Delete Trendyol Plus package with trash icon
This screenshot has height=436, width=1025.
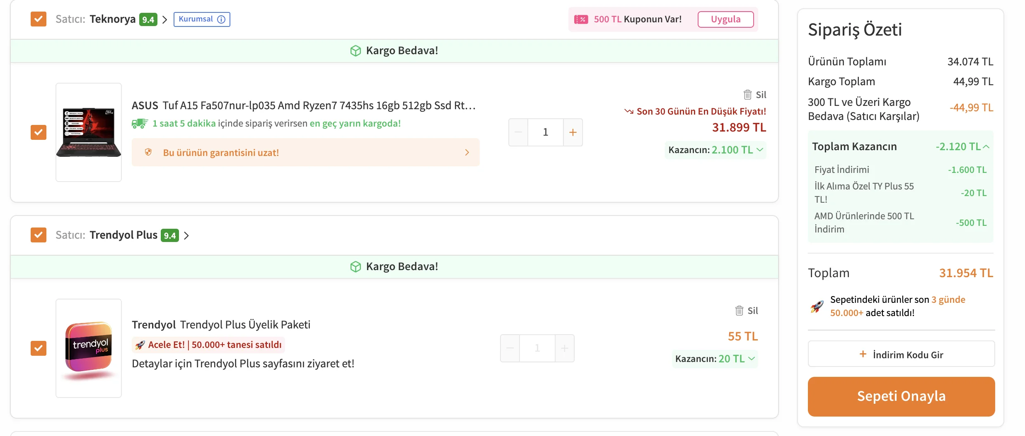coord(739,311)
